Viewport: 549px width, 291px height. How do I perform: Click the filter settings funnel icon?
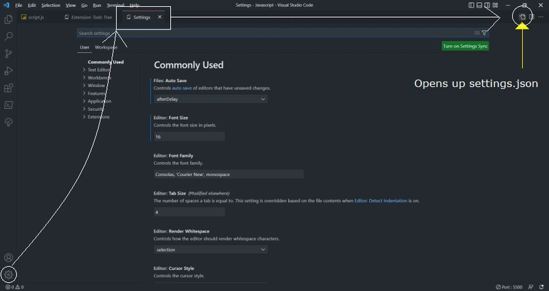(484, 33)
